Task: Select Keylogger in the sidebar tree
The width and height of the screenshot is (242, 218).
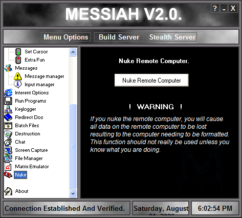Action: pyautogui.click(x=26, y=109)
